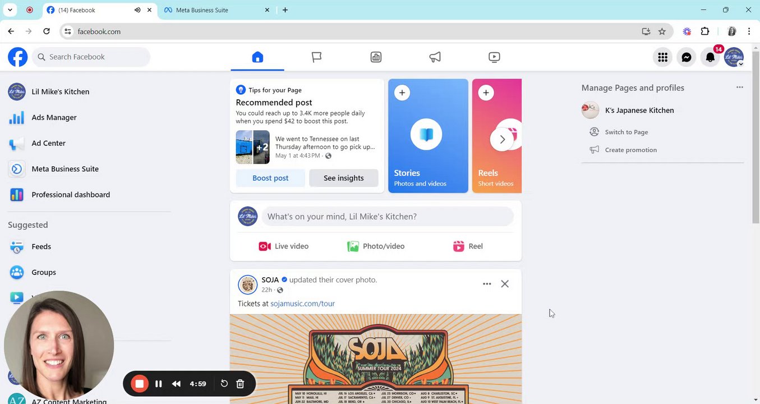Bookmark this page with star

click(662, 31)
